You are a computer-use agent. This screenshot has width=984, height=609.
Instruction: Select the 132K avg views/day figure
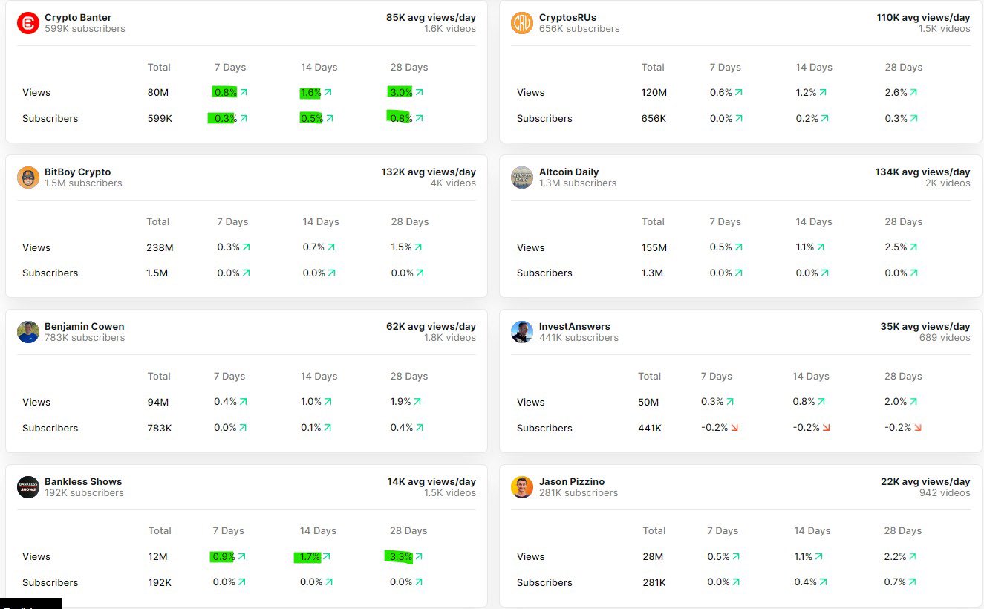pos(429,172)
